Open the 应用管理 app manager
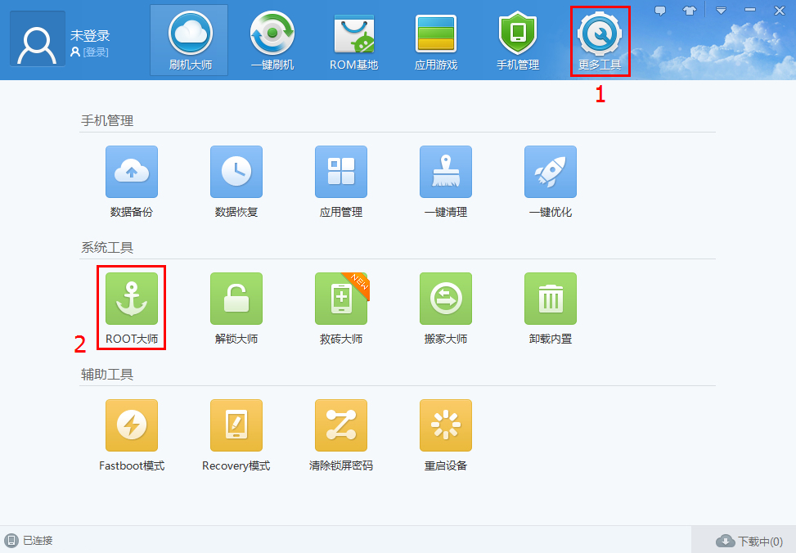Image resolution: width=796 pixels, height=553 pixels. (340, 172)
